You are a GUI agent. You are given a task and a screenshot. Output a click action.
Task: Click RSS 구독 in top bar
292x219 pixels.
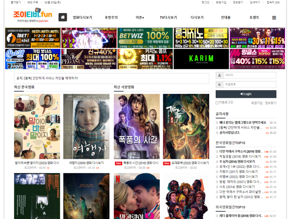32,2
